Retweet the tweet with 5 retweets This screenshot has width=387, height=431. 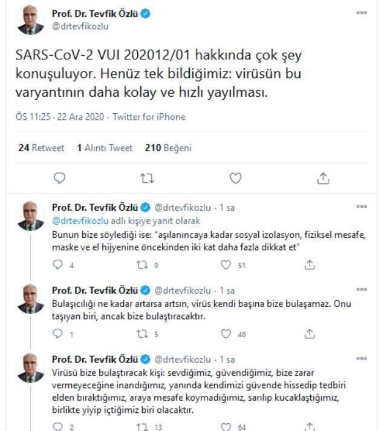(142, 334)
